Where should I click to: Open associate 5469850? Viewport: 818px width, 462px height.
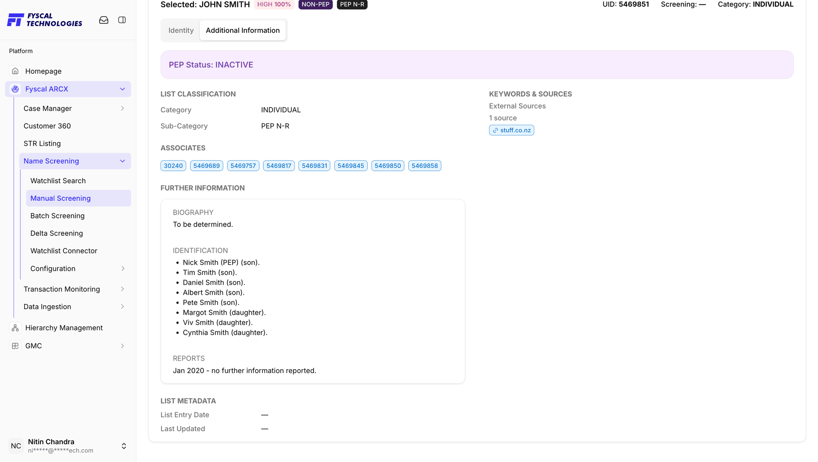coord(388,166)
